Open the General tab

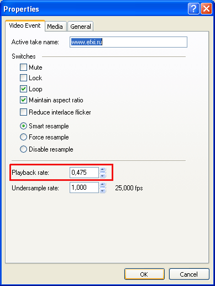[81, 27]
